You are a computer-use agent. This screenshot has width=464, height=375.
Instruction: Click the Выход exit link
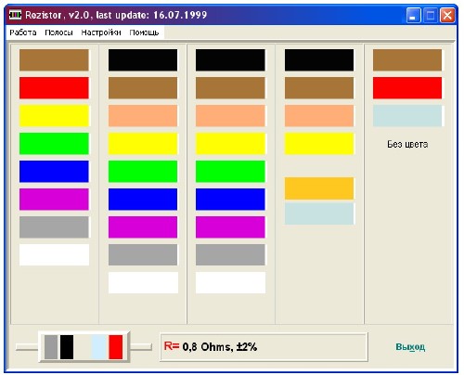coord(410,347)
